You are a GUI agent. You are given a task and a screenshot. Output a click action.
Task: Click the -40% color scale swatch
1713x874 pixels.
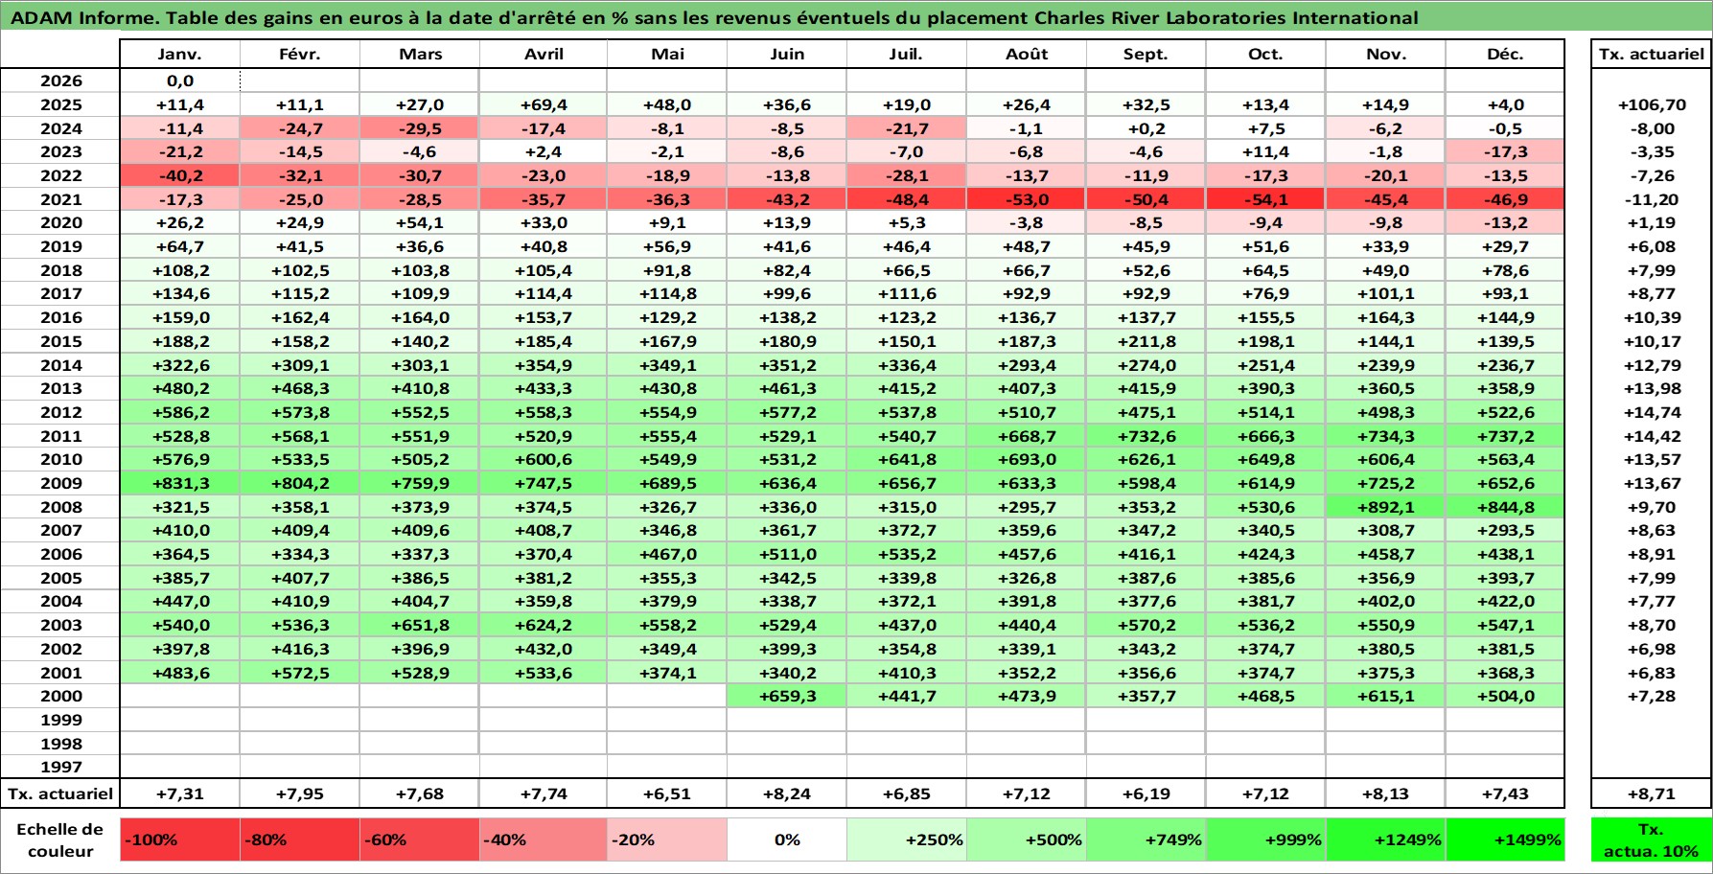(544, 839)
